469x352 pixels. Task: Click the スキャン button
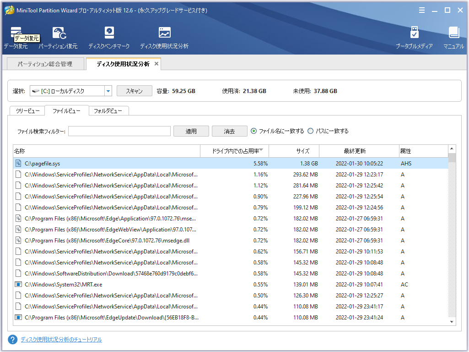pyautogui.click(x=135, y=91)
